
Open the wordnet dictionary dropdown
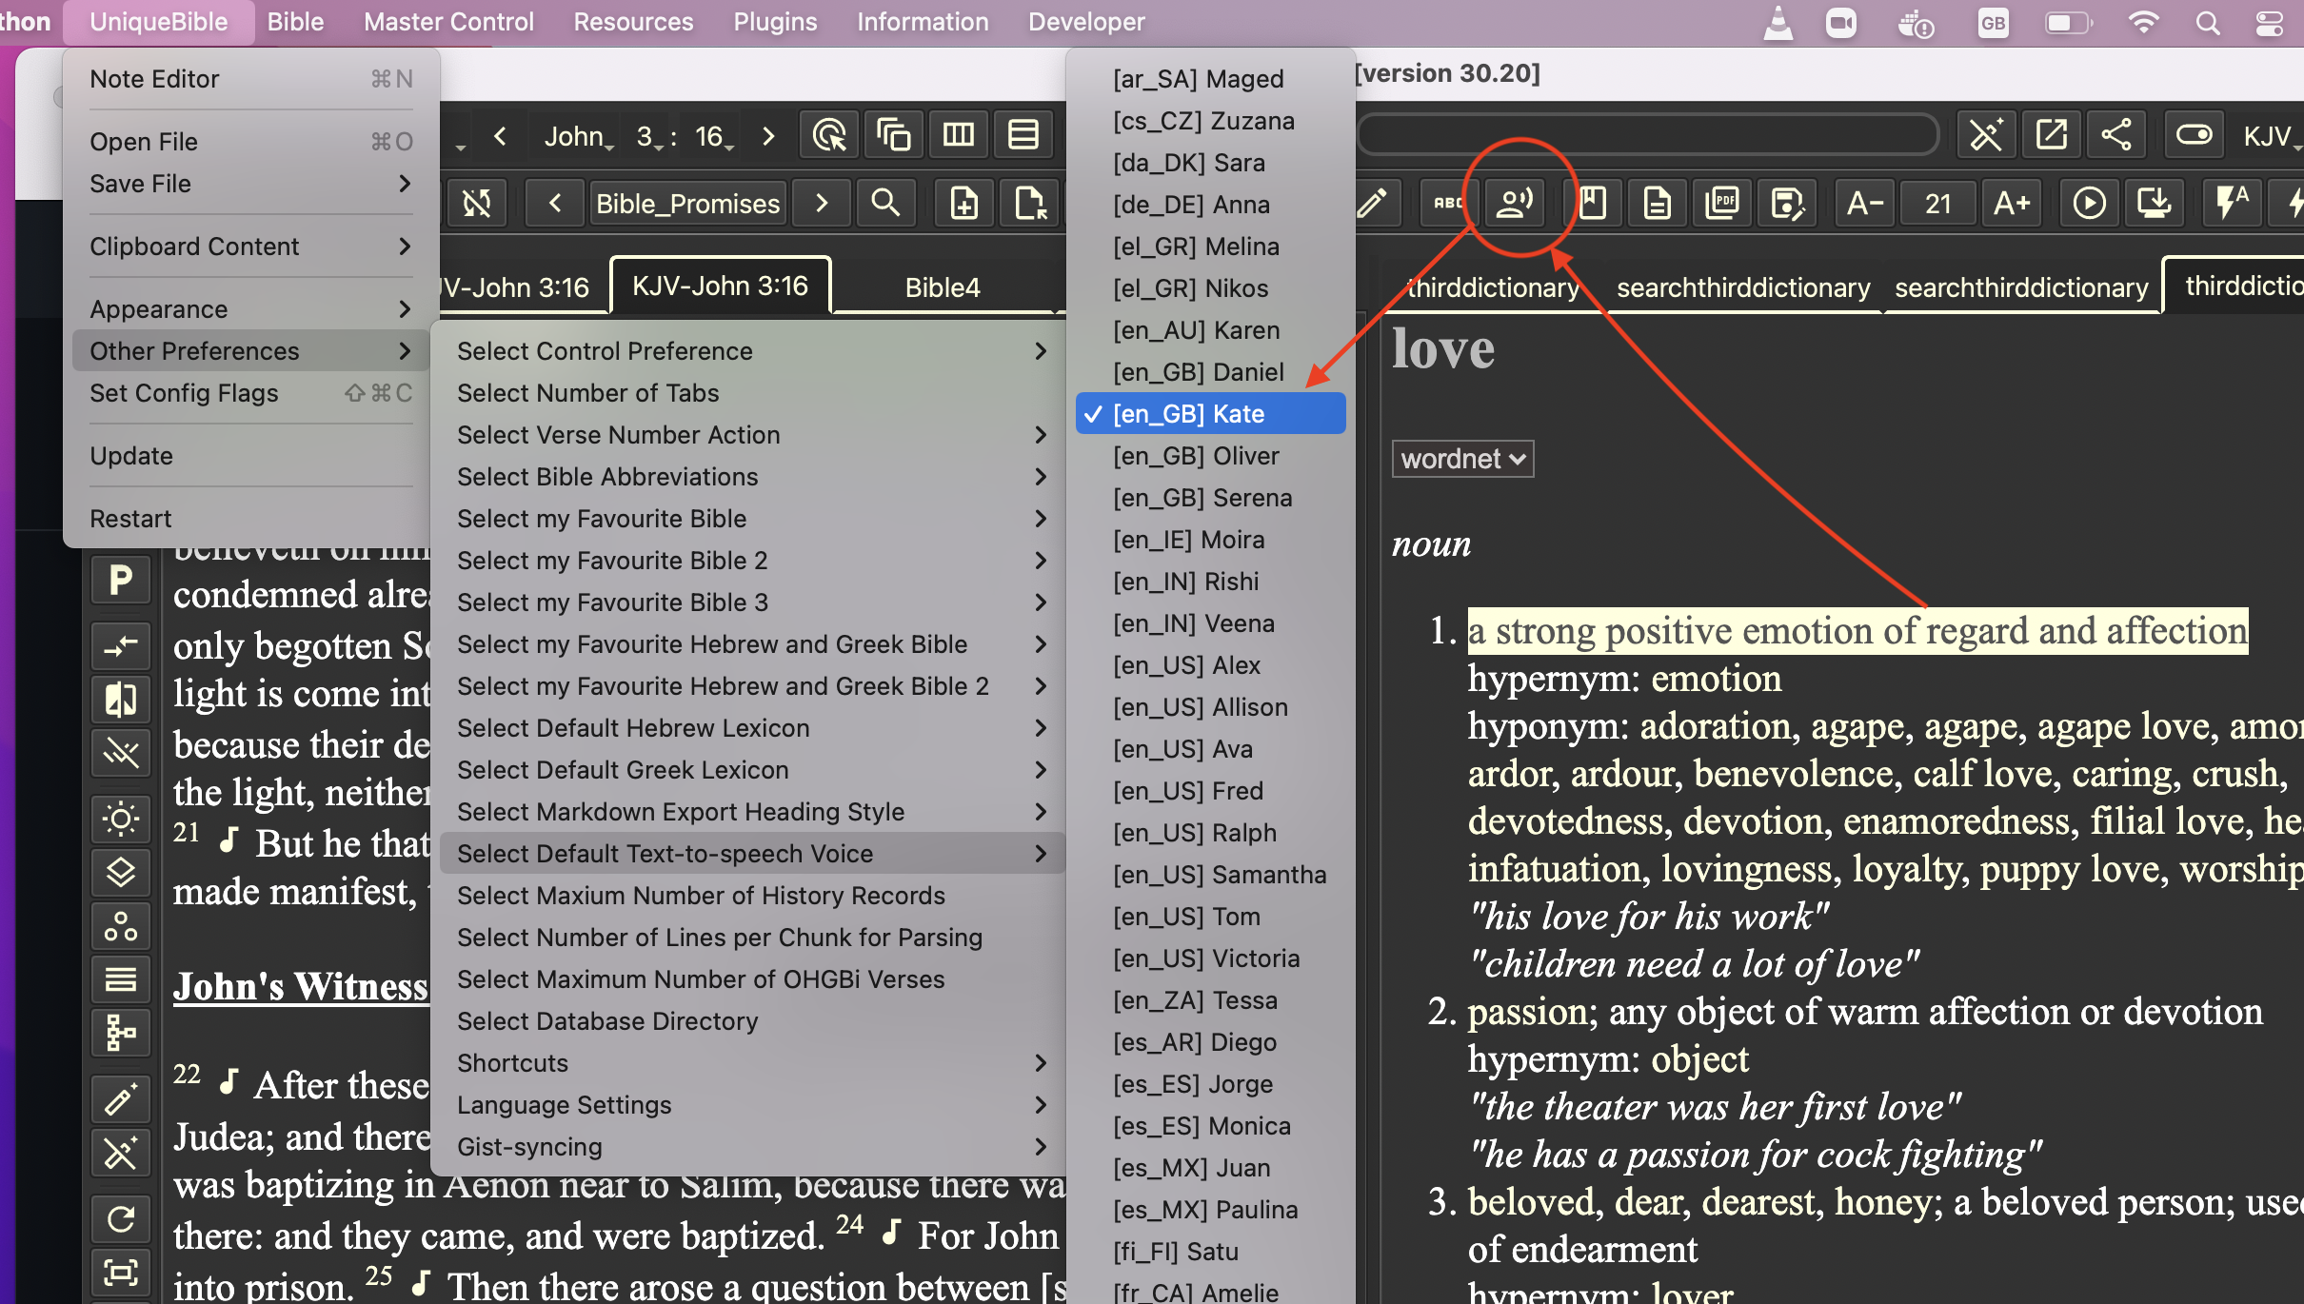(x=1462, y=459)
